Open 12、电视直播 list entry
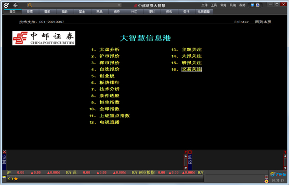This screenshot has height=185, width=289. coord(105,122)
